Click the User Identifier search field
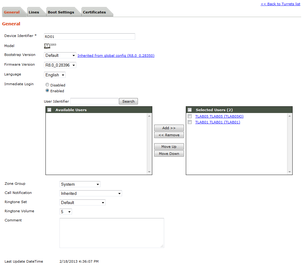 point(94,101)
